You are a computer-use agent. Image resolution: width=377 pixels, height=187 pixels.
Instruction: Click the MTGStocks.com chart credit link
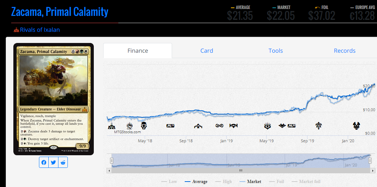(127, 132)
